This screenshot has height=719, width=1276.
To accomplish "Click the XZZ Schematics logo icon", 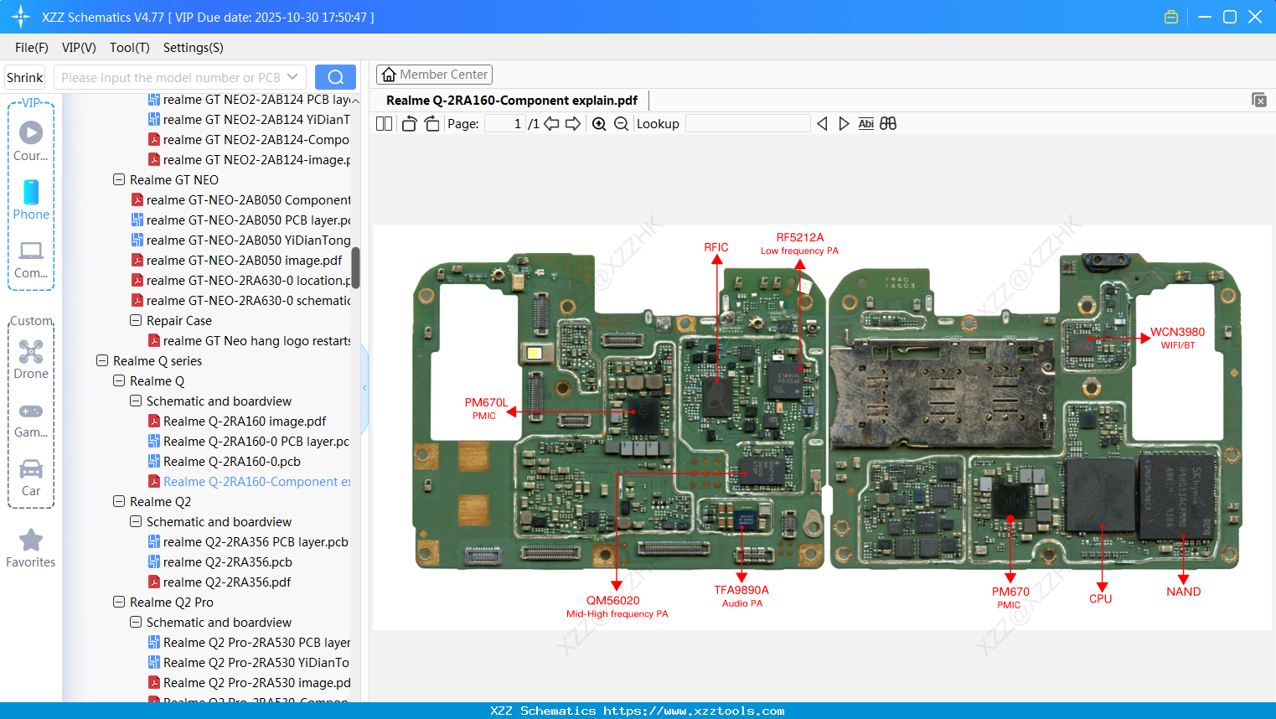I will (x=21, y=17).
